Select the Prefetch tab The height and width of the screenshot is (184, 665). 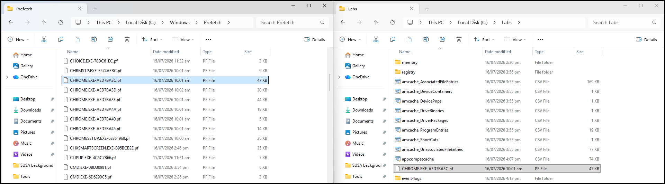coord(45,9)
